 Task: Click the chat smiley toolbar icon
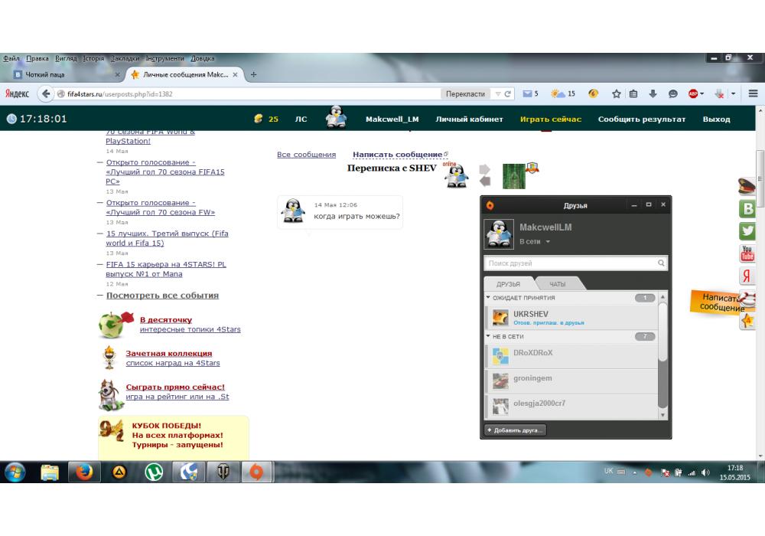(x=672, y=93)
